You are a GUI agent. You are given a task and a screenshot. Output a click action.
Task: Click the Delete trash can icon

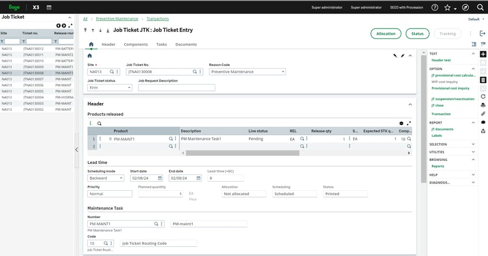[x=483, y=80]
